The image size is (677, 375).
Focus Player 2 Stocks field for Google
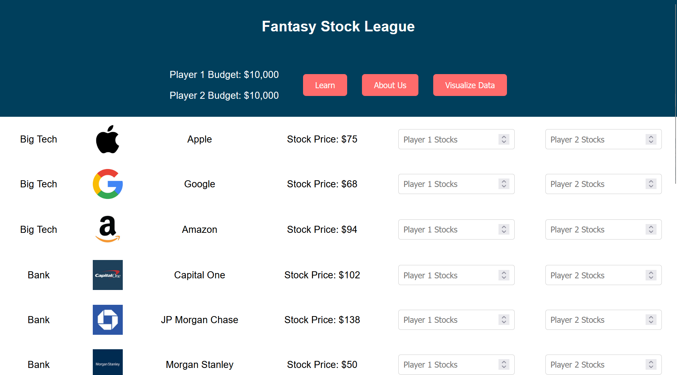(x=595, y=184)
